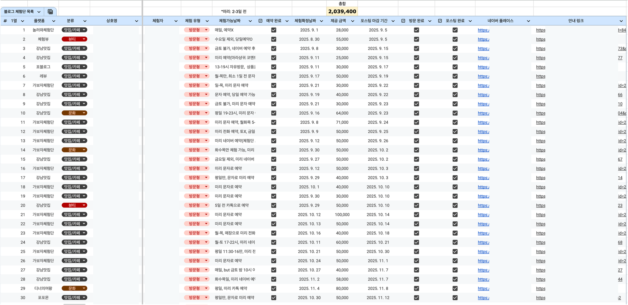
Task: Toggle 포스팅 완료 checkbox in row 12
Action: point(455,131)
